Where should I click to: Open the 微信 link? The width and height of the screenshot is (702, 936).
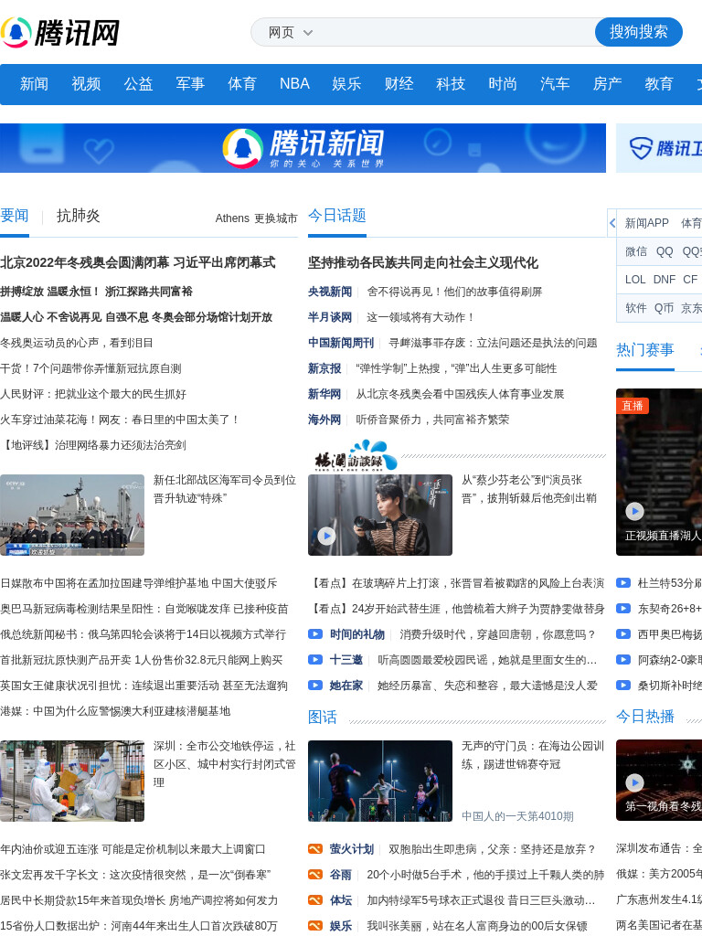click(x=636, y=251)
